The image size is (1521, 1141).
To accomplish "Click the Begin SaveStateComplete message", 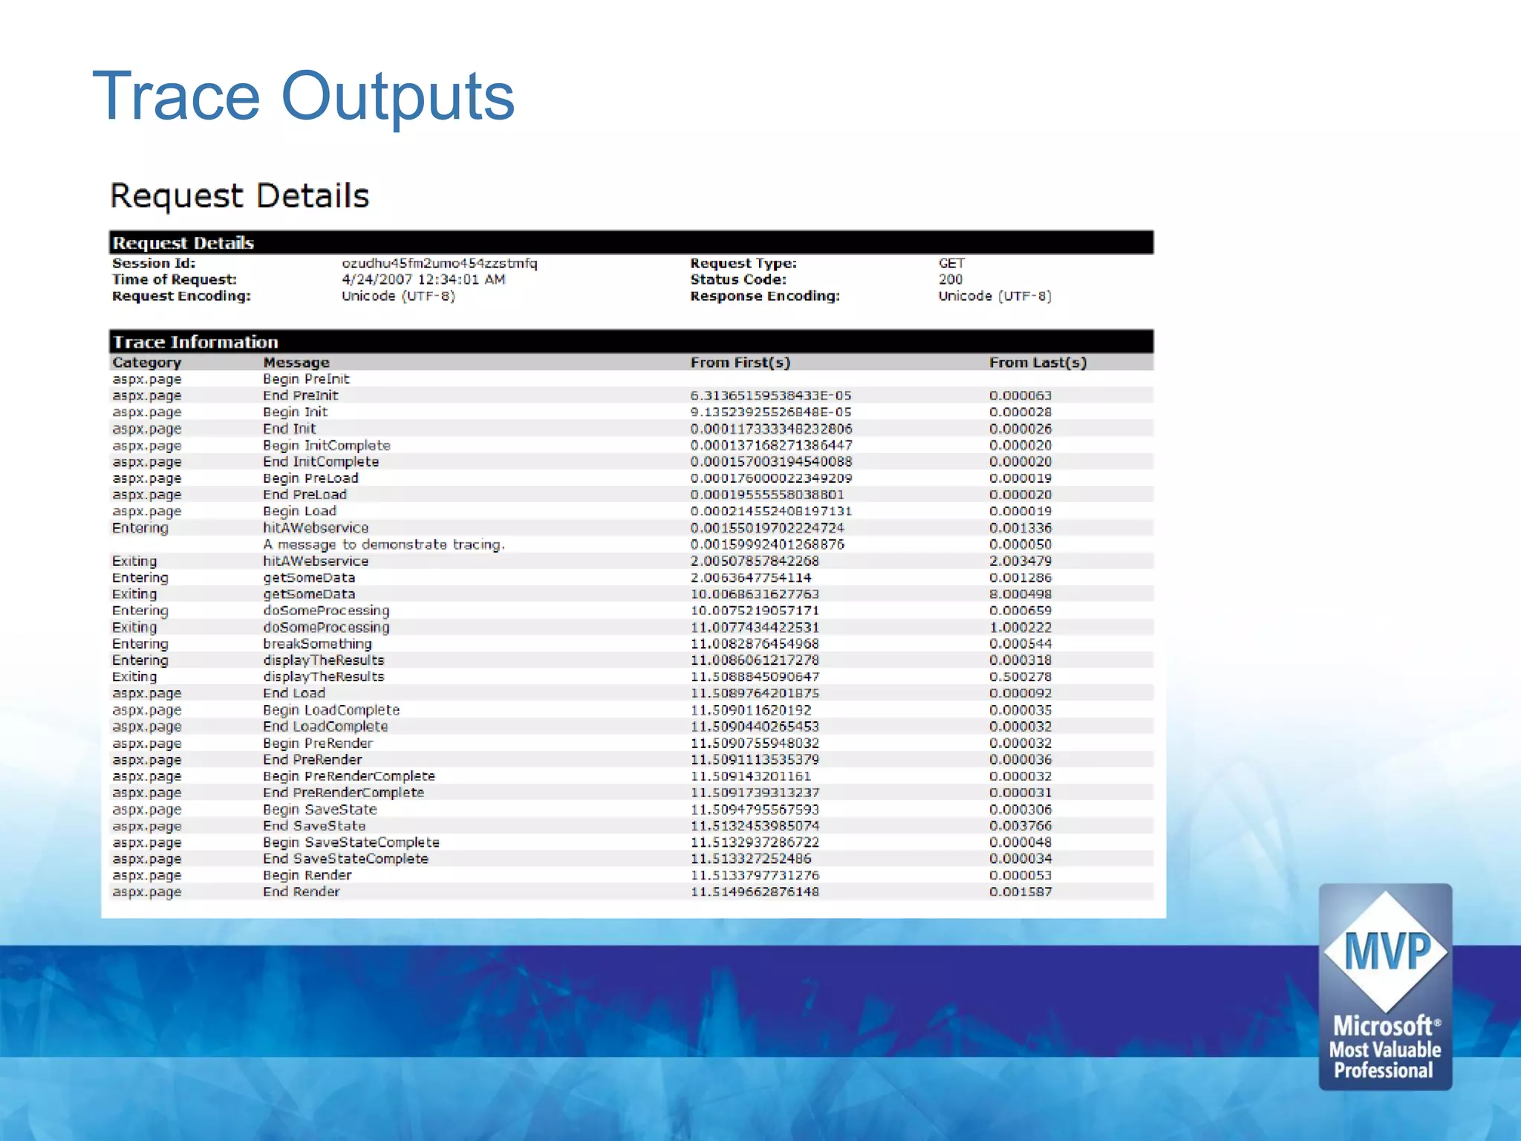I will [x=351, y=842].
